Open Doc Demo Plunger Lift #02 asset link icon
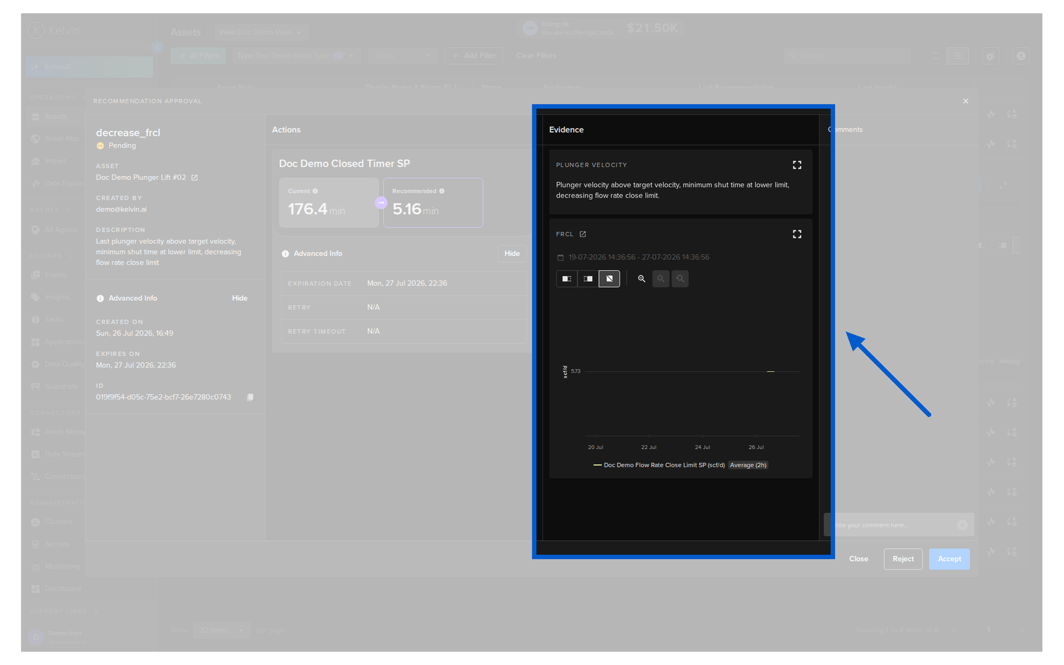The height and width of the screenshot is (665, 1064). [195, 178]
